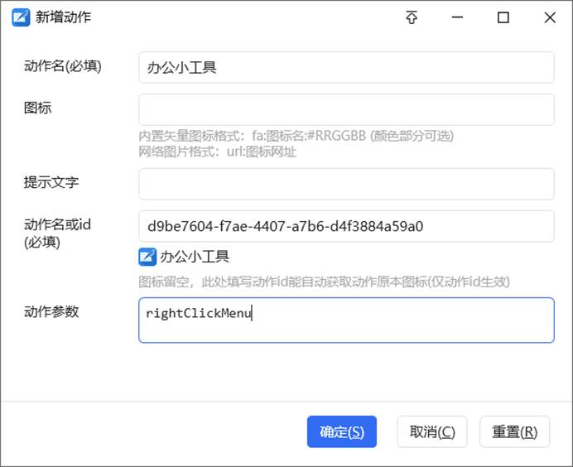Screen dimensions: 573x467
Task: Focus the 动作名(必填) input field
Action: [346, 68]
